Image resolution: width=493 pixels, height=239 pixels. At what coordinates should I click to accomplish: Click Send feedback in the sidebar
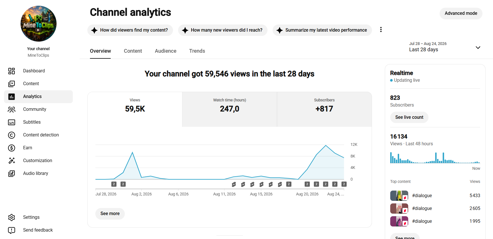38,230
